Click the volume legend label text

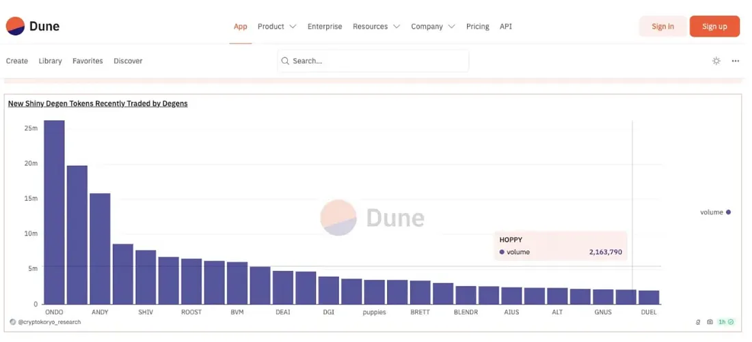pyautogui.click(x=711, y=212)
